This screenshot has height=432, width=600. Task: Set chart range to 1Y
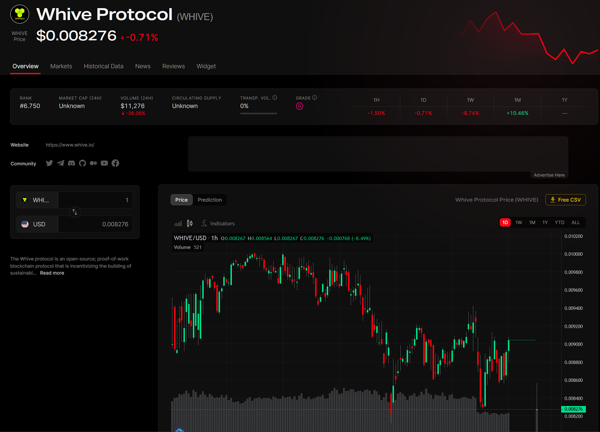[x=545, y=222]
